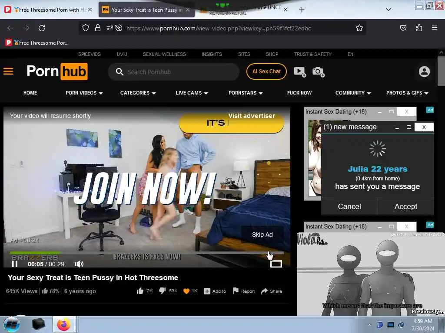Viewport: 445px width, 333px height.
Task: Click Cancel in new message popup
Action: pos(349,206)
